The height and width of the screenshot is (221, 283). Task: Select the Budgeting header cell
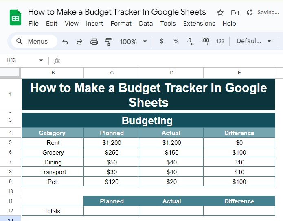(149, 120)
